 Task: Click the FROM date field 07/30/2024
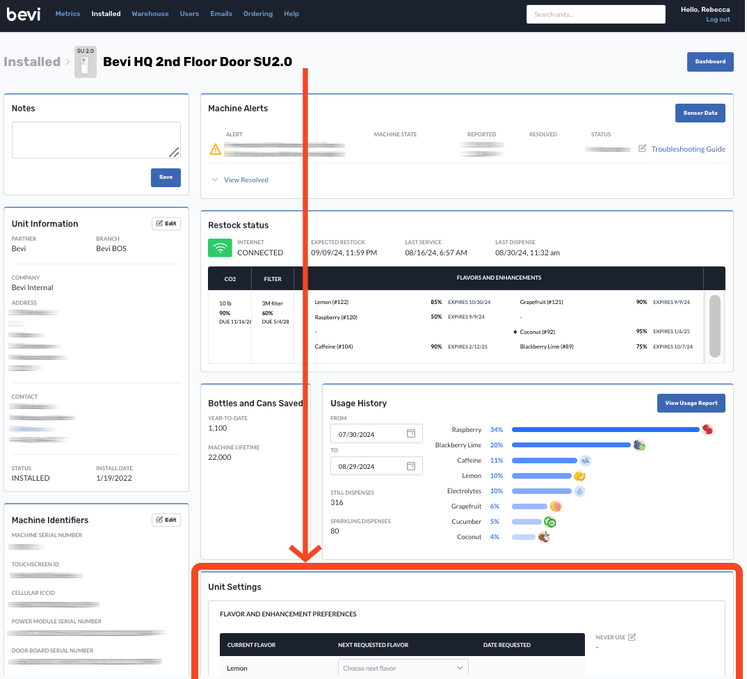pyautogui.click(x=376, y=433)
